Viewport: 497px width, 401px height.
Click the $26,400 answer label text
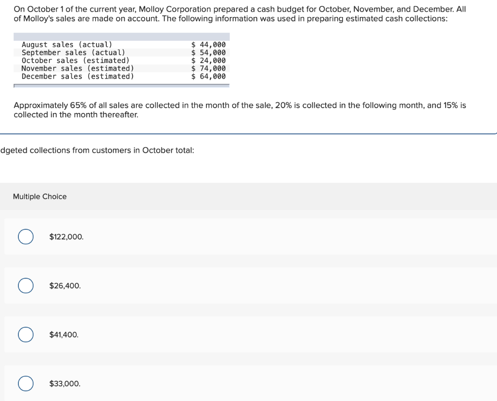(64, 286)
